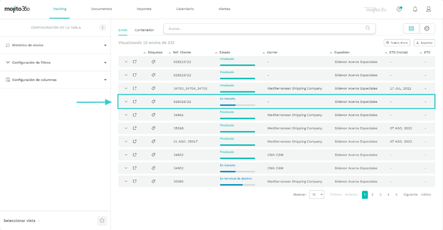Open the Documentos menu
This screenshot has width=443, height=230.
coord(101,9)
